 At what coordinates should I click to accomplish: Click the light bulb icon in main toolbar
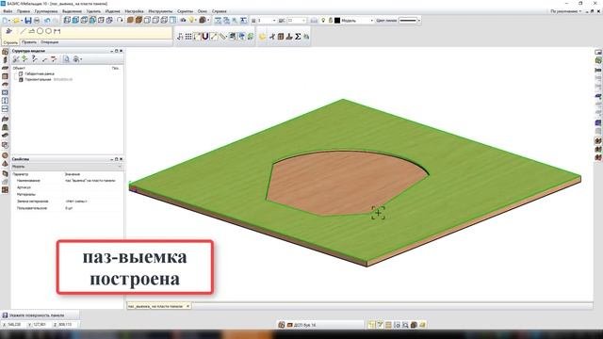[191, 20]
